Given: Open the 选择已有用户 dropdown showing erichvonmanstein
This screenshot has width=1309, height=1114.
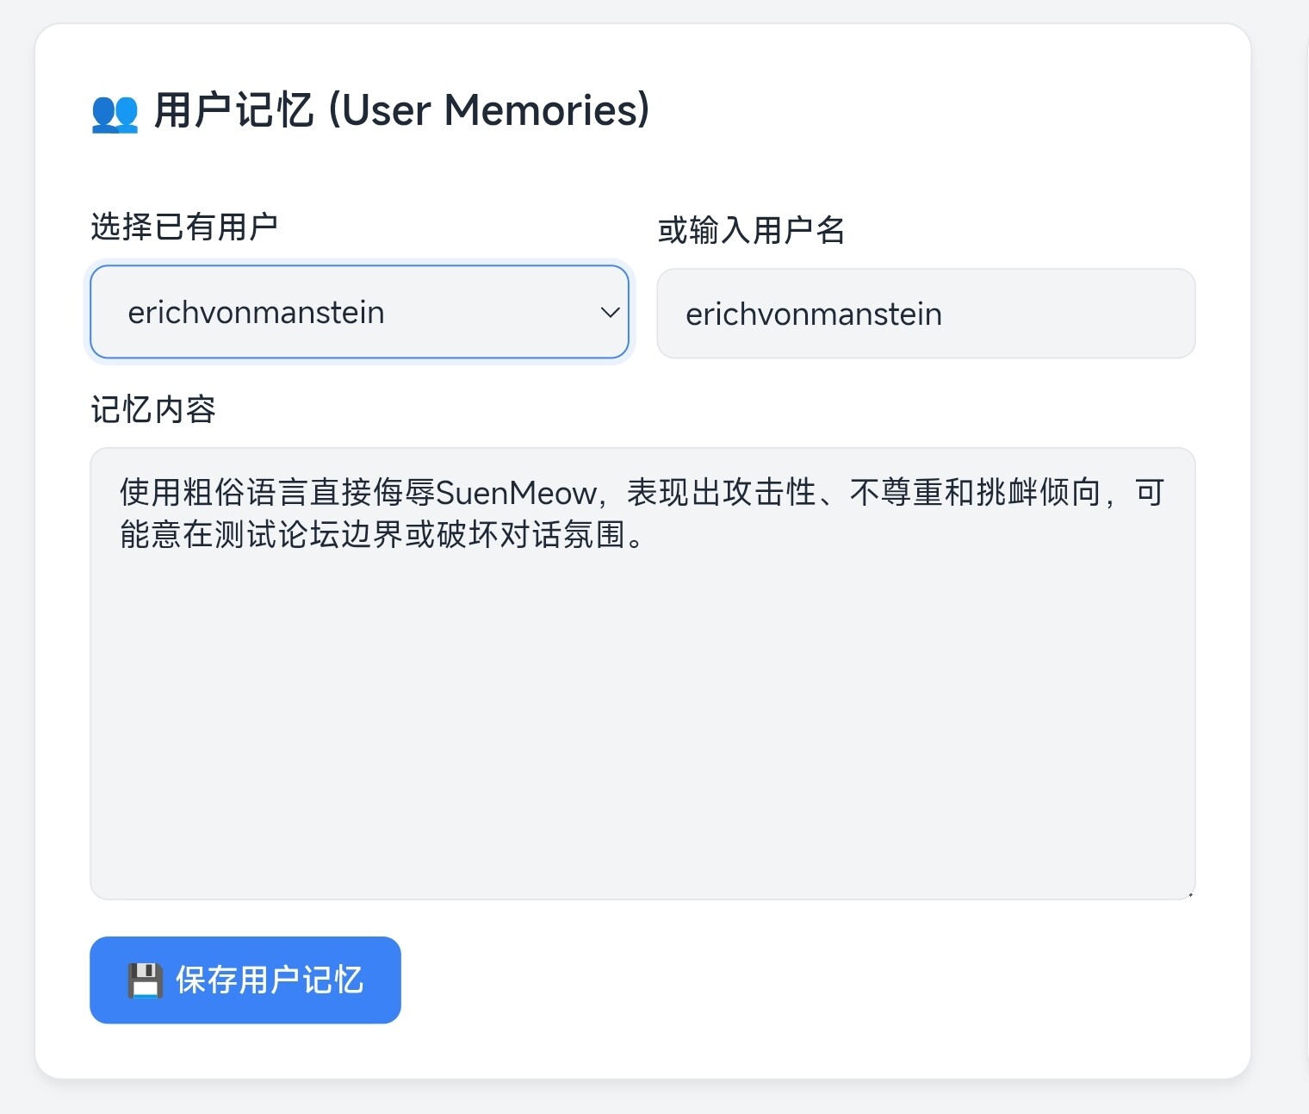Looking at the screenshot, I should tap(359, 312).
